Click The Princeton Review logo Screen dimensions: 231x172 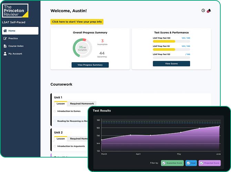pos(15,11)
